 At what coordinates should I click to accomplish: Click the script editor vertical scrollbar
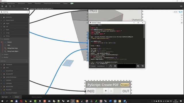[144, 31]
